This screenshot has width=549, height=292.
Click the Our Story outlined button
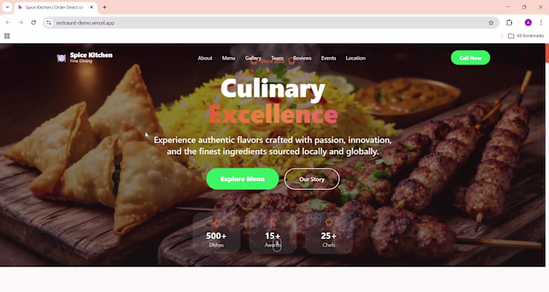312,179
